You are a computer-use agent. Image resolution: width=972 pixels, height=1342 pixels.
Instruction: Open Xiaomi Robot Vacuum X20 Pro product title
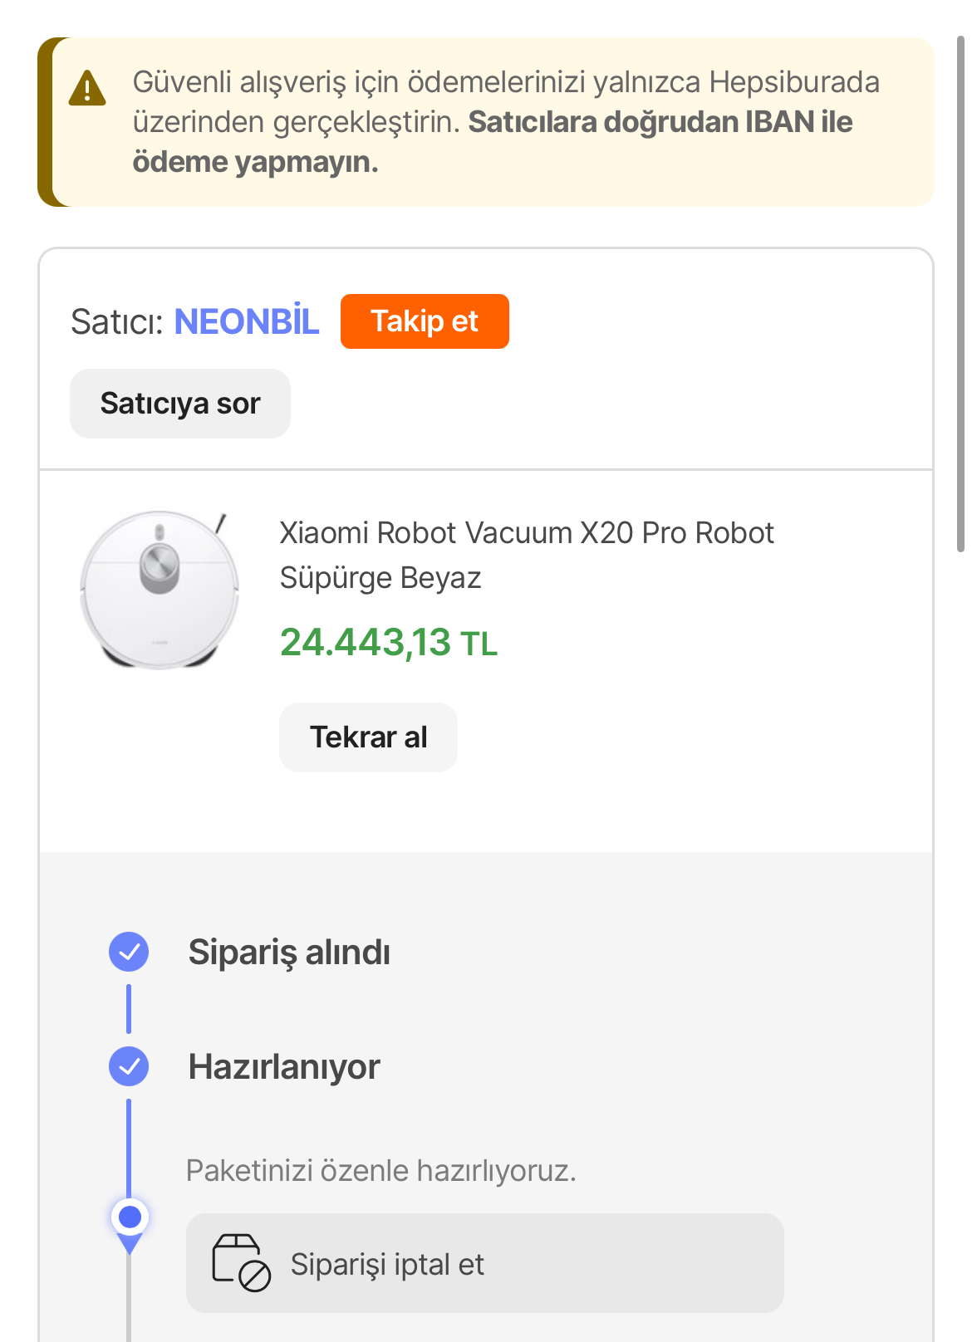click(x=526, y=555)
